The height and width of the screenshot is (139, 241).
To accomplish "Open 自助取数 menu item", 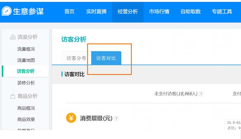I will click(191, 12).
